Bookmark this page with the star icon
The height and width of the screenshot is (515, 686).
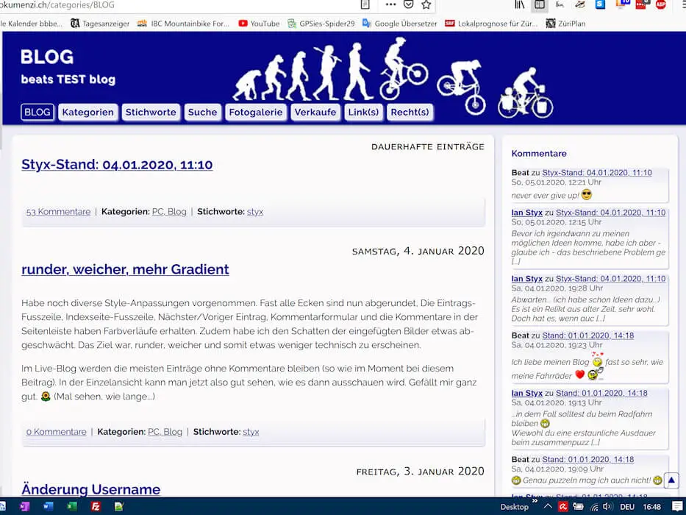(x=426, y=4)
